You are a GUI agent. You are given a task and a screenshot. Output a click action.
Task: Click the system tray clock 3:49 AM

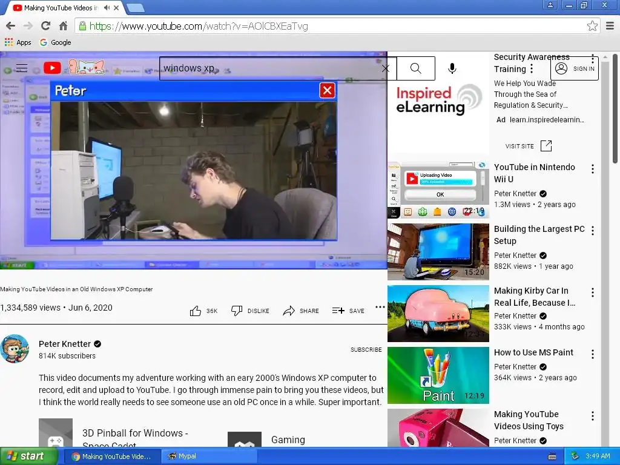click(x=598, y=457)
